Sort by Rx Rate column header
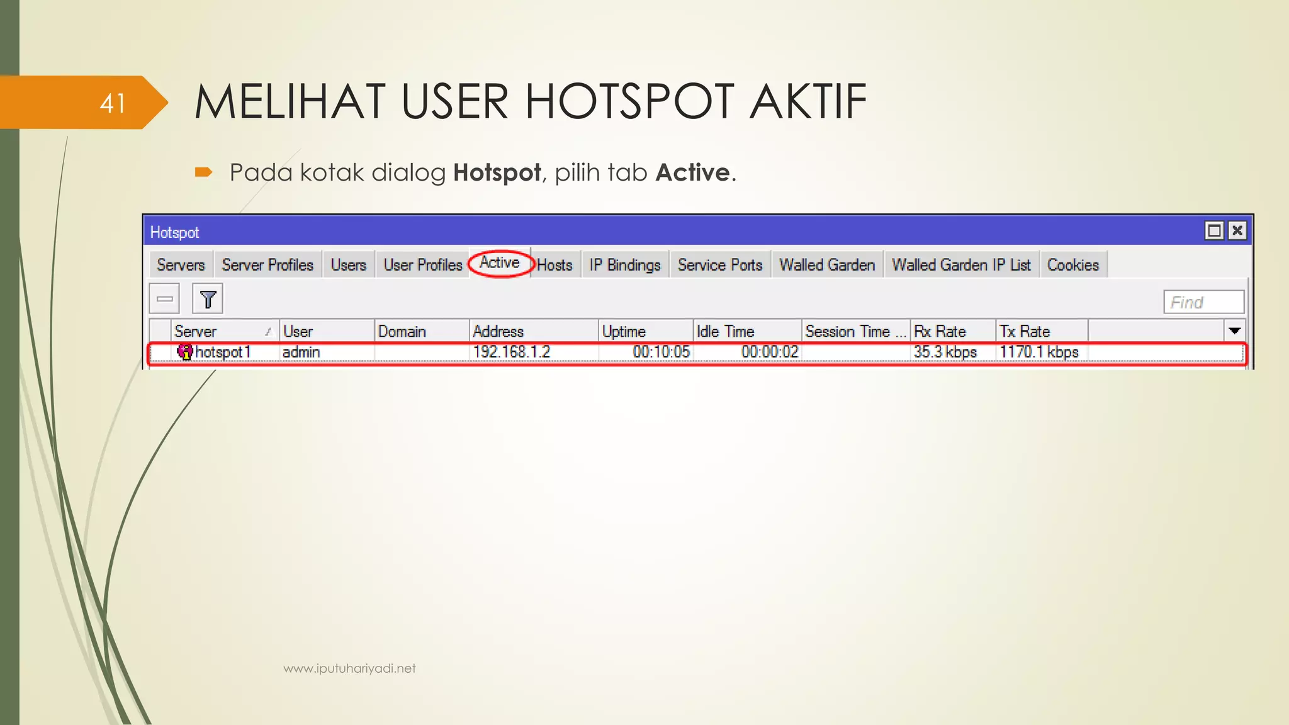 click(954, 331)
